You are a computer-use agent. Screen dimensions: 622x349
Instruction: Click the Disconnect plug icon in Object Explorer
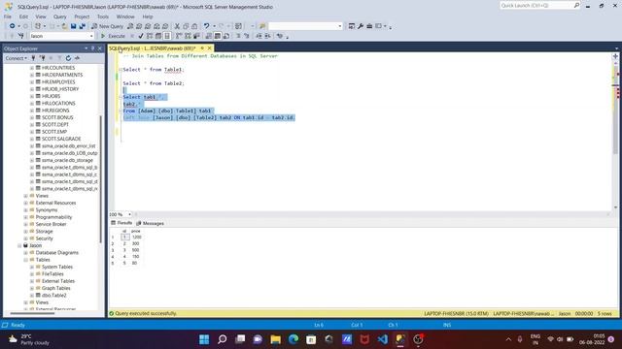coord(42,58)
